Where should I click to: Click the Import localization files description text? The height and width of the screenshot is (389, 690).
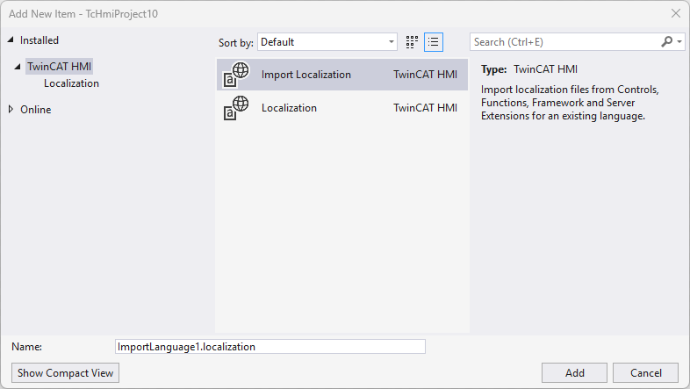click(x=570, y=103)
